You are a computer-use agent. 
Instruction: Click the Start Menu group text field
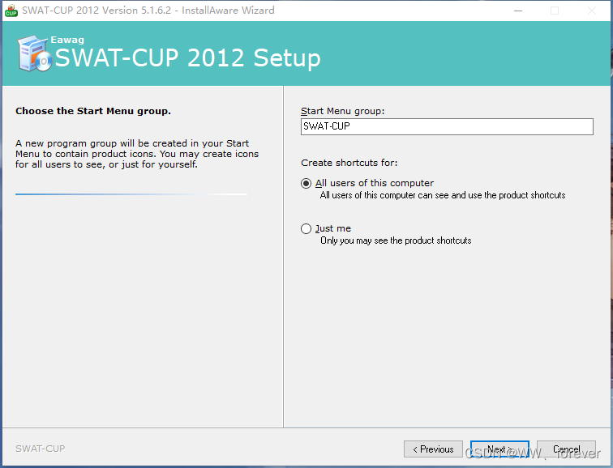point(447,126)
